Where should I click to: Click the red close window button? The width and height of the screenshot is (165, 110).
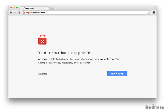tap(11, 8)
